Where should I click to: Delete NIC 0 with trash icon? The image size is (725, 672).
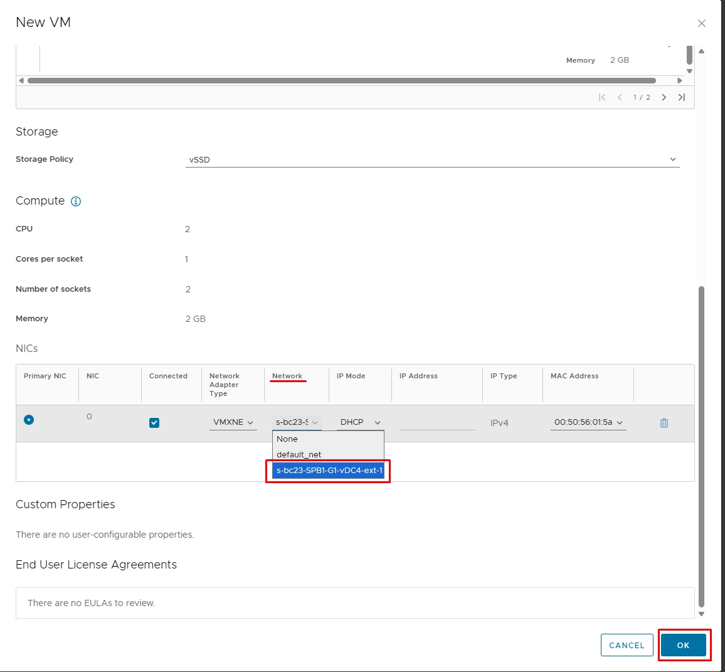pyautogui.click(x=664, y=423)
